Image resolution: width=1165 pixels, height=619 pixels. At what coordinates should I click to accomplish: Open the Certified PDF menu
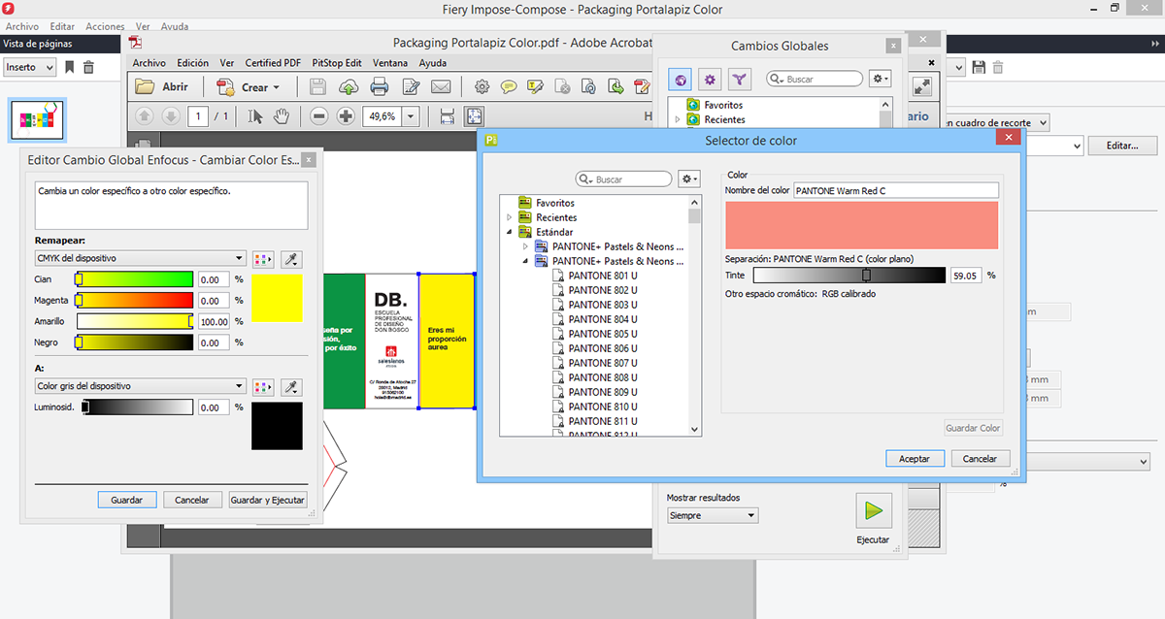[272, 63]
